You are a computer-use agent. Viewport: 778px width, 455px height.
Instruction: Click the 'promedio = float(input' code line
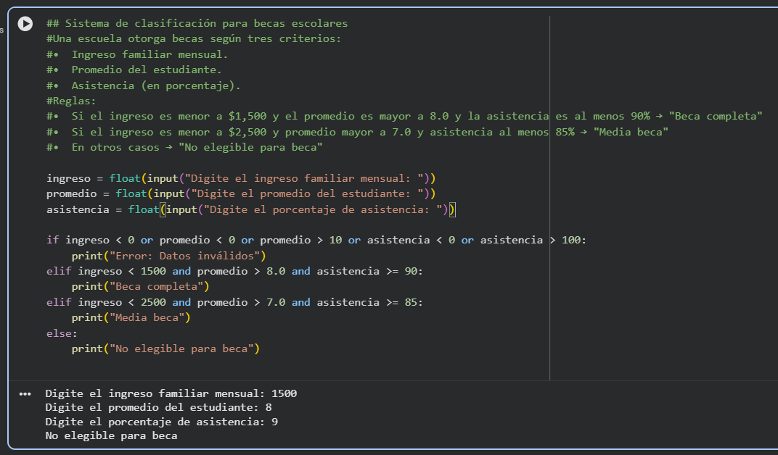pos(239,193)
